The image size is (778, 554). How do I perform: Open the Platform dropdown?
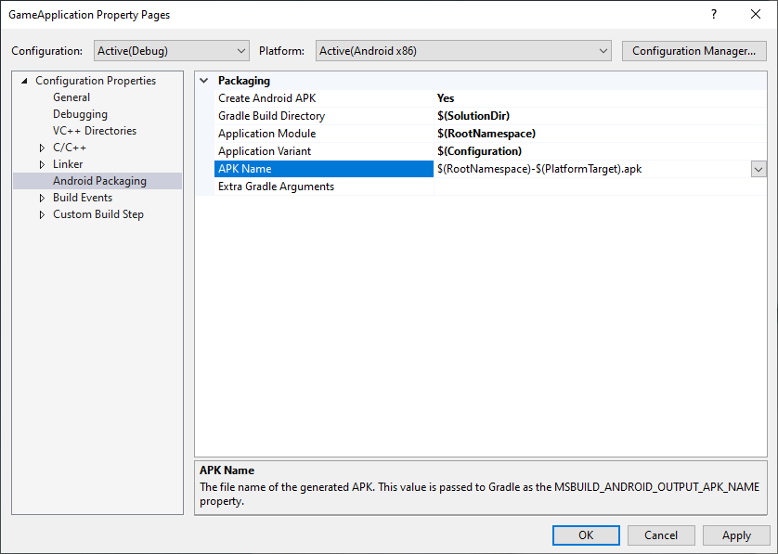point(462,51)
